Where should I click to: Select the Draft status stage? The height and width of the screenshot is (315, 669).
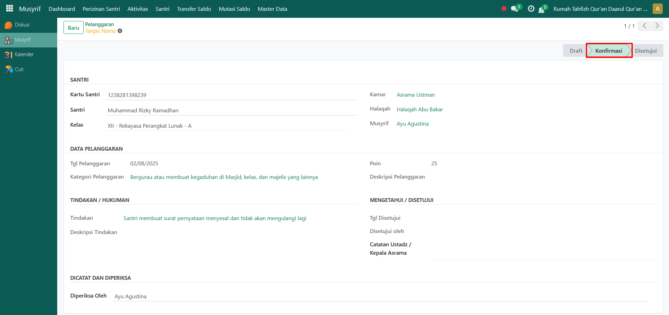click(576, 51)
